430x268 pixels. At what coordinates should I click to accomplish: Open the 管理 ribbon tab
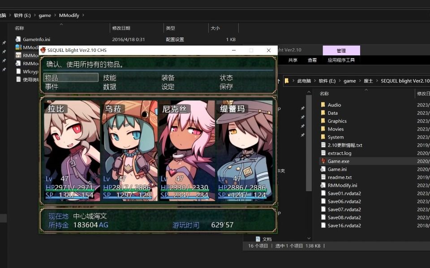pyautogui.click(x=341, y=50)
